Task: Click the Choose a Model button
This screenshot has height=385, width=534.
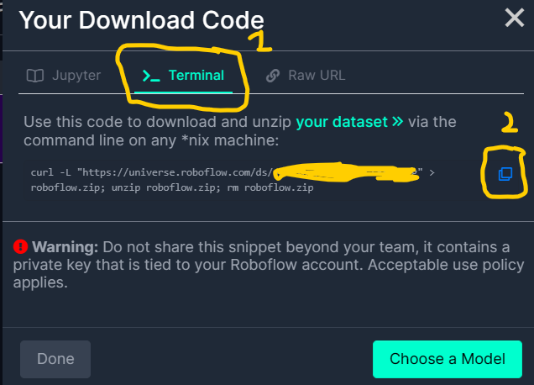Action: pyautogui.click(x=448, y=359)
